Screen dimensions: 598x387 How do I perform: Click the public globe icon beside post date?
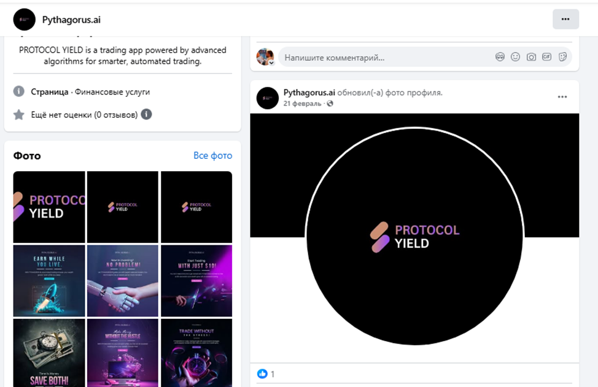click(x=330, y=104)
